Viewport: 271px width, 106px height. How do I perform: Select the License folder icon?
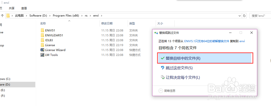(42, 45)
